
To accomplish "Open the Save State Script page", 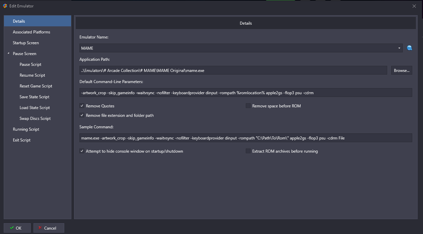I will pyautogui.click(x=34, y=97).
